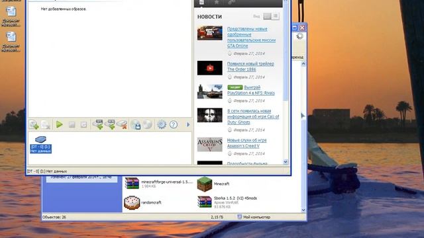424x238 pixels.
Task: Open the GTA Online missions news link
Action: point(251,37)
